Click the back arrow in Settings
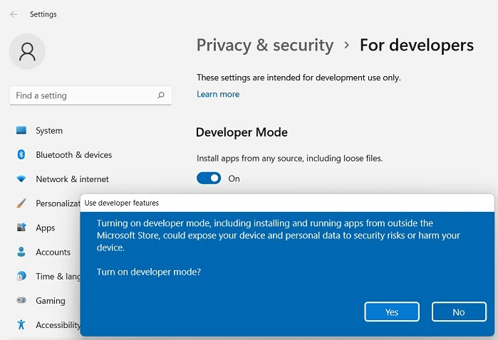 coord(14,14)
